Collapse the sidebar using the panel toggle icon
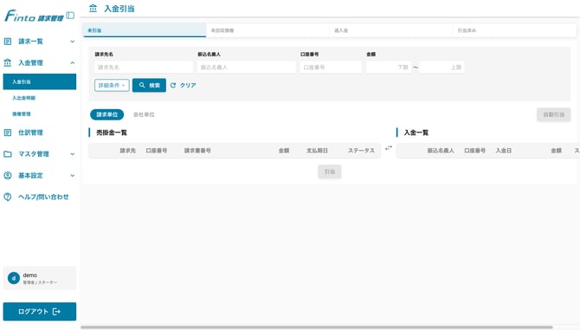Viewport: 580px width, 330px height. click(70, 16)
